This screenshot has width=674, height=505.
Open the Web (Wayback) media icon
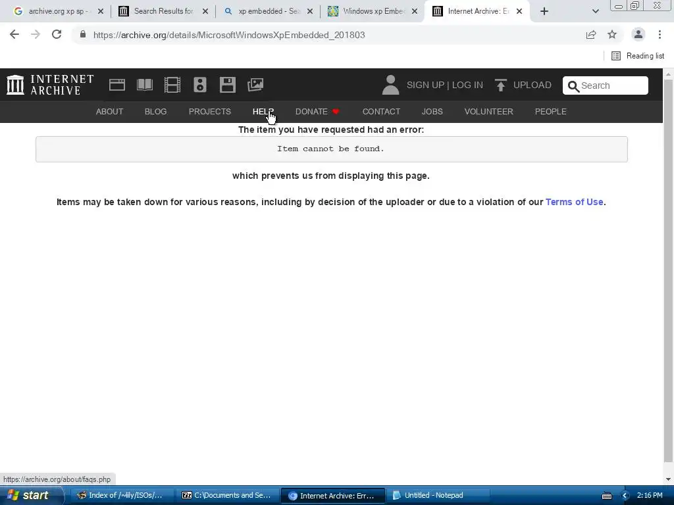point(117,85)
